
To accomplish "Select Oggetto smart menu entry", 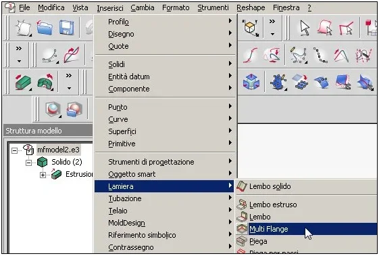I will coord(164,174).
